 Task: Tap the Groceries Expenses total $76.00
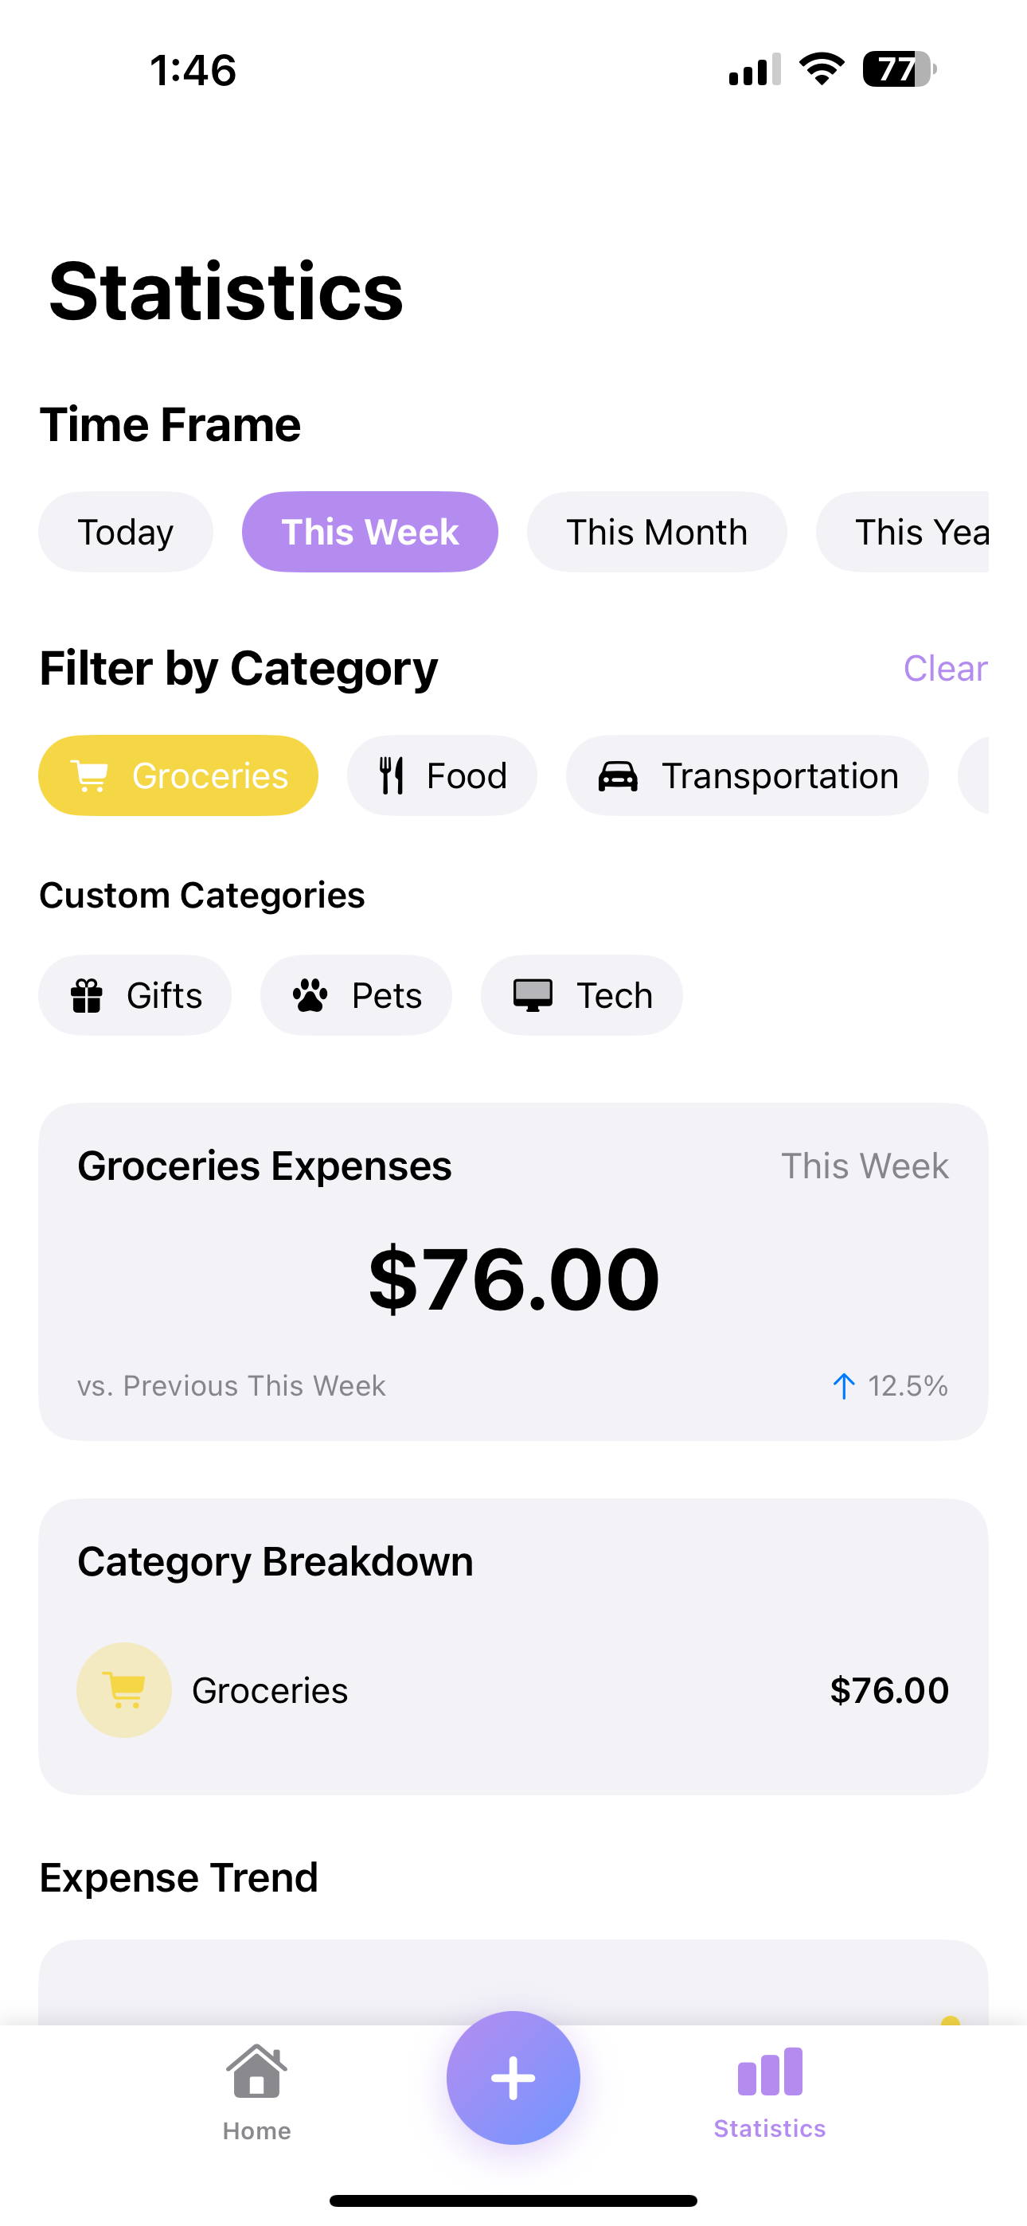coord(513,1279)
